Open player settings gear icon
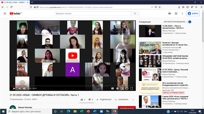Viewport: 204px width, 114px height. click(x=117, y=88)
